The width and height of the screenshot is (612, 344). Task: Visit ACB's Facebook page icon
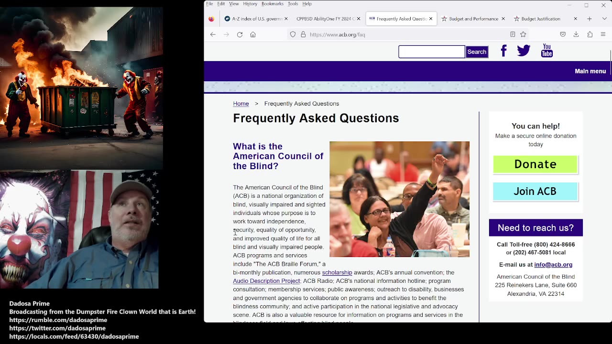pos(503,51)
